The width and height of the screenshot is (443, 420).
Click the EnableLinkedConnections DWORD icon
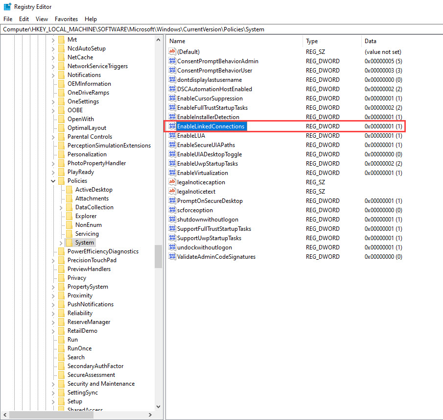[172, 126]
